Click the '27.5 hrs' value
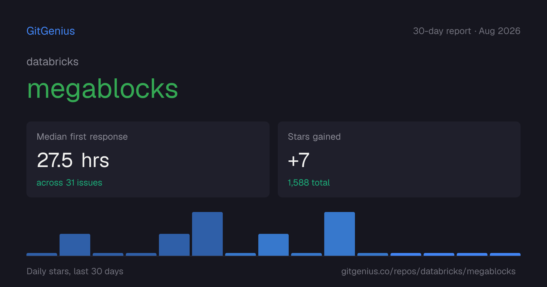This screenshot has width=547, height=287. 73,160
